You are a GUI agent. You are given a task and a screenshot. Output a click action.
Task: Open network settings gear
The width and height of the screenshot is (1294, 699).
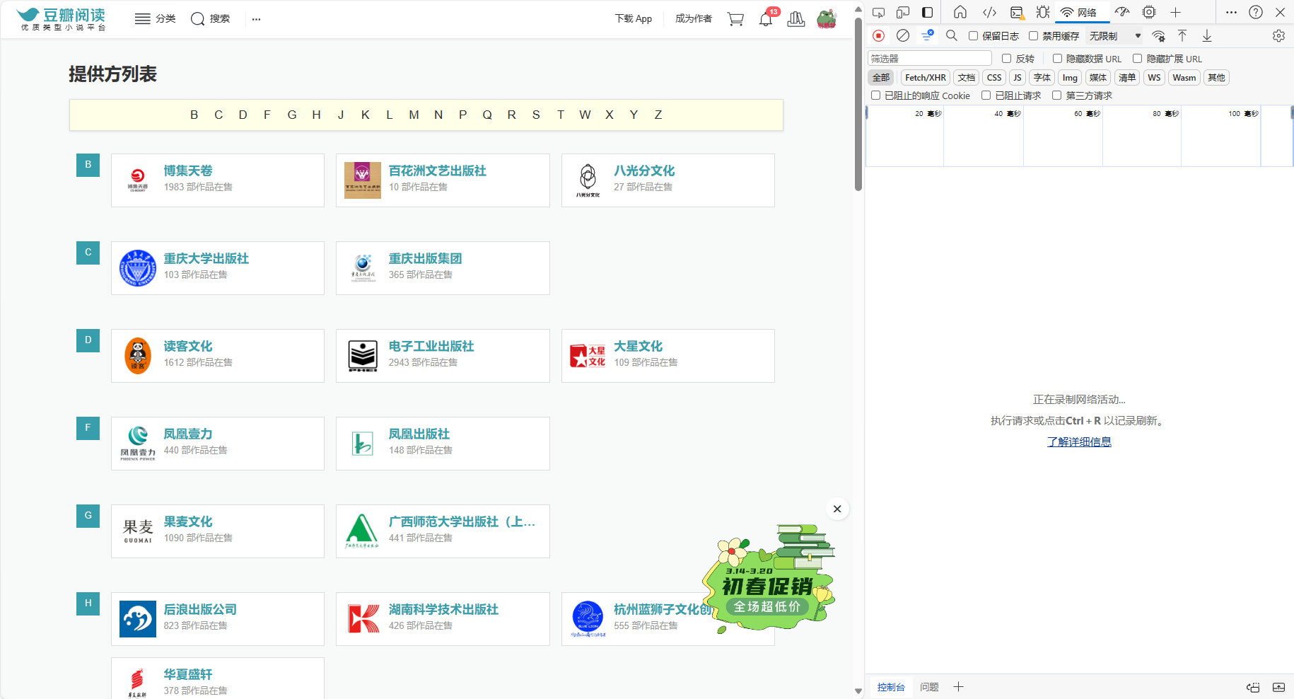[1278, 35]
